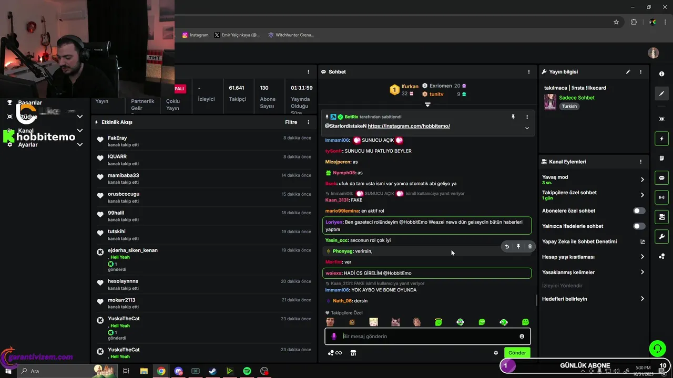This screenshot has width=673, height=378.
Task: Click the camera icon in right sidebar
Action: point(661,217)
